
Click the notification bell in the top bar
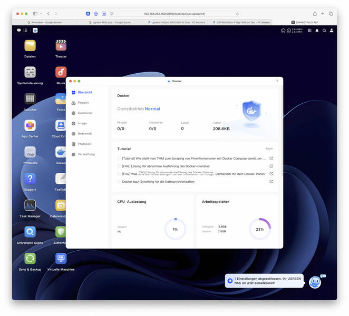point(317,31)
